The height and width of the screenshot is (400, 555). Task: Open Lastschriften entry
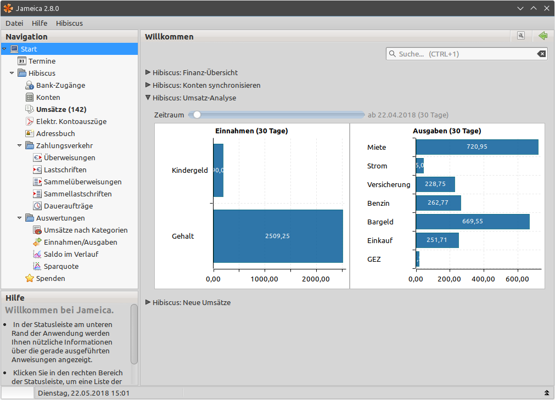pos(65,170)
